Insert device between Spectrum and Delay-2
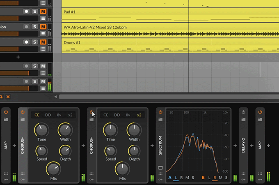 (235, 146)
